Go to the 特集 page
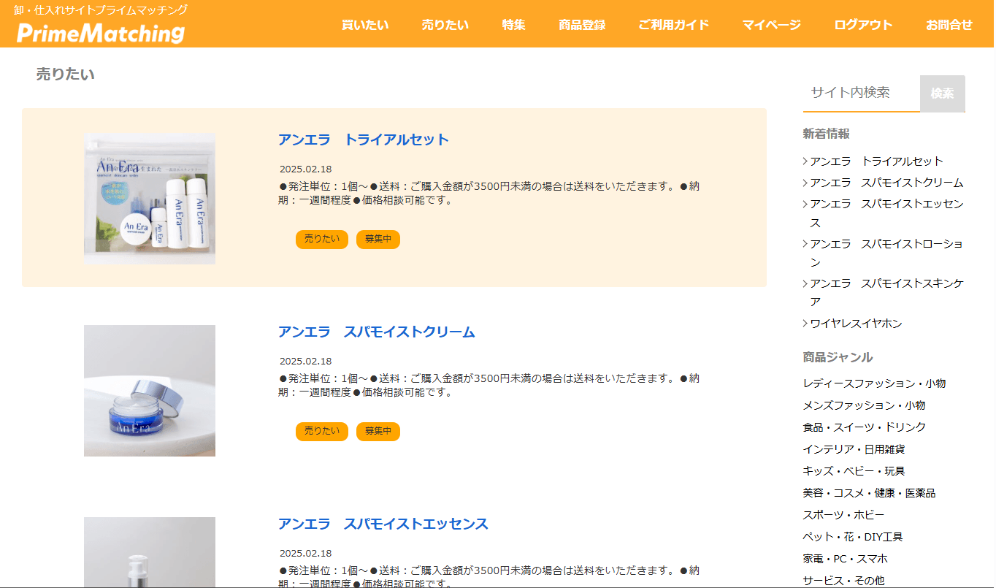Image resolution: width=996 pixels, height=588 pixels. [x=513, y=25]
